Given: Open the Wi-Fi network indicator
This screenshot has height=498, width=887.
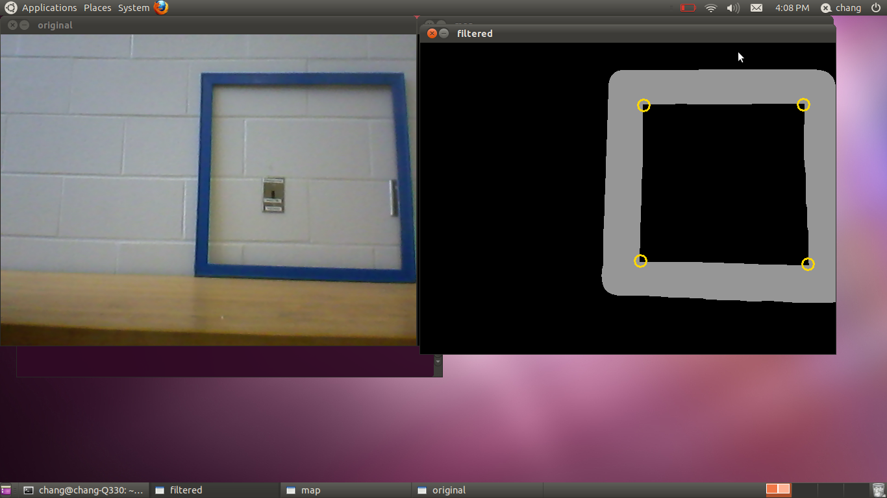Looking at the screenshot, I should click(711, 8).
